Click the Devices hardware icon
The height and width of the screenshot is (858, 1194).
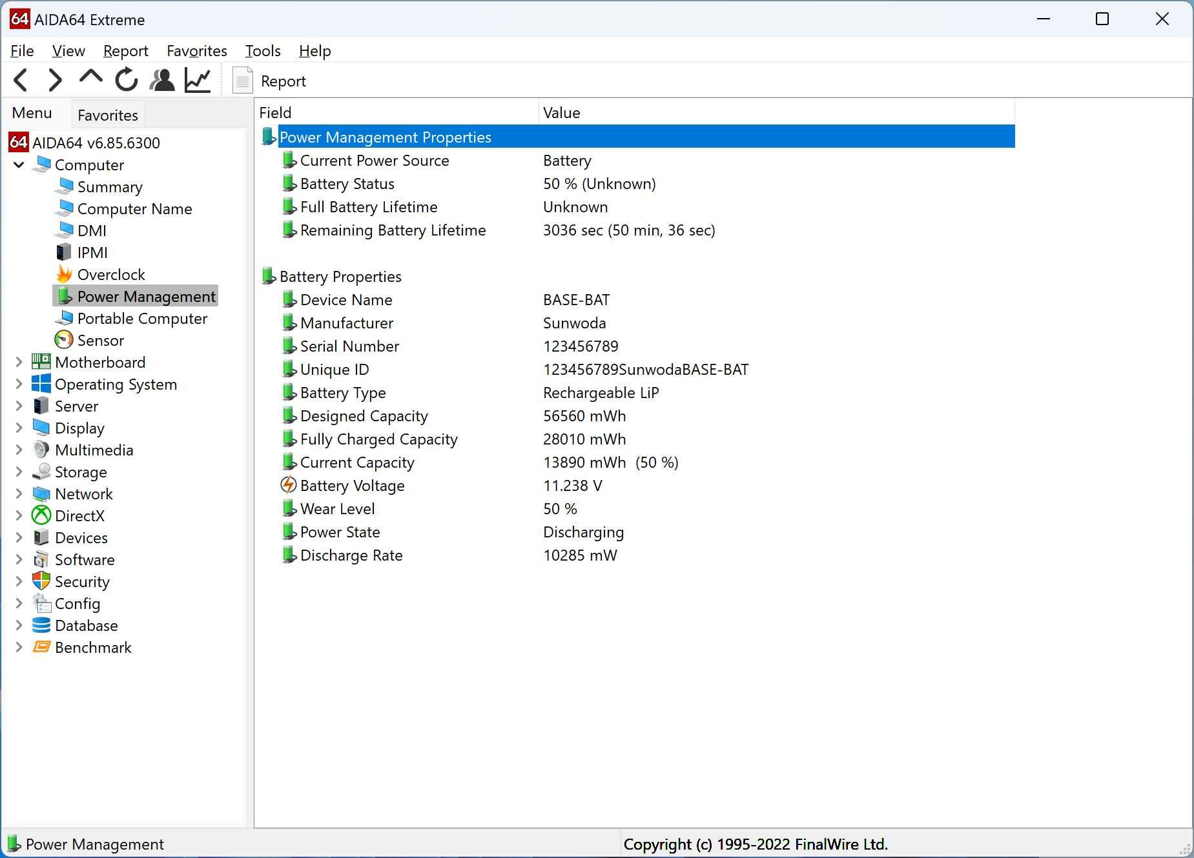pyautogui.click(x=41, y=537)
